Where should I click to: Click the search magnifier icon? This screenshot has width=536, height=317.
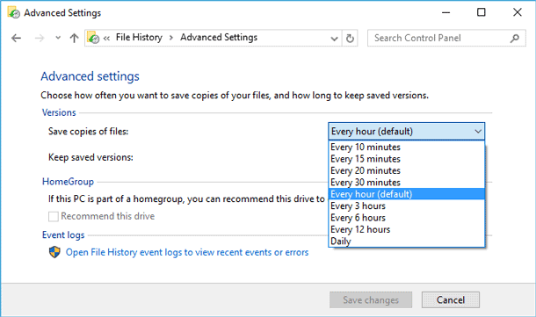[x=514, y=39]
